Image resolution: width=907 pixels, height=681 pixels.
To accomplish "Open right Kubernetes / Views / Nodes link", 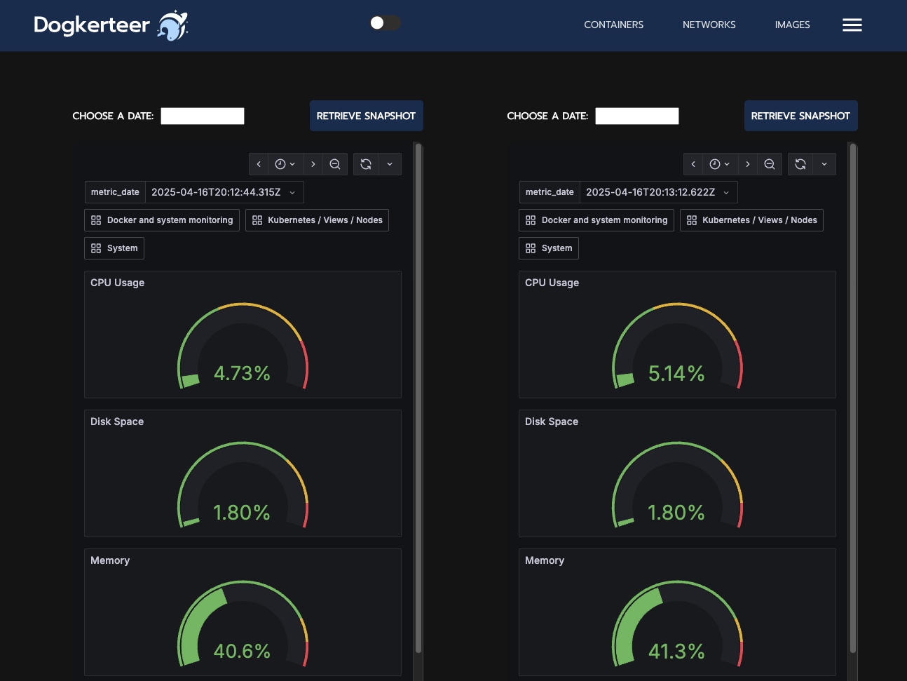I will click(x=751, y=220).
